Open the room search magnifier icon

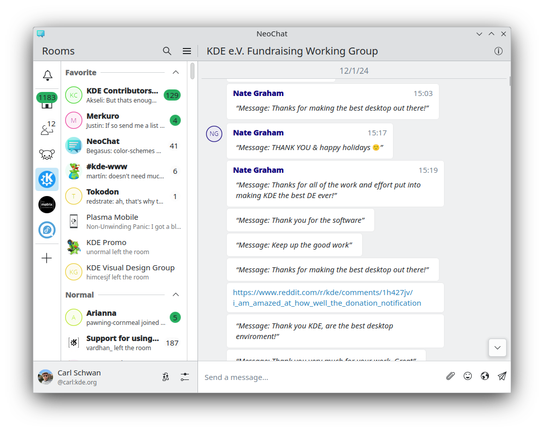pos(167,51)
